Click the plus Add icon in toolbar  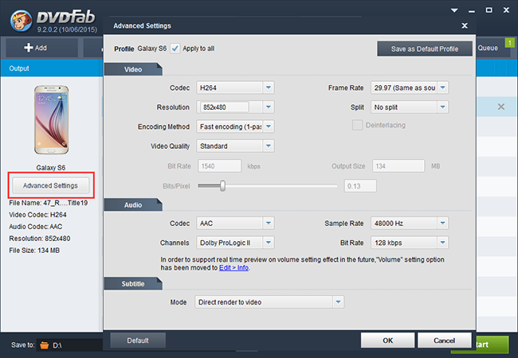click(29, 48)
